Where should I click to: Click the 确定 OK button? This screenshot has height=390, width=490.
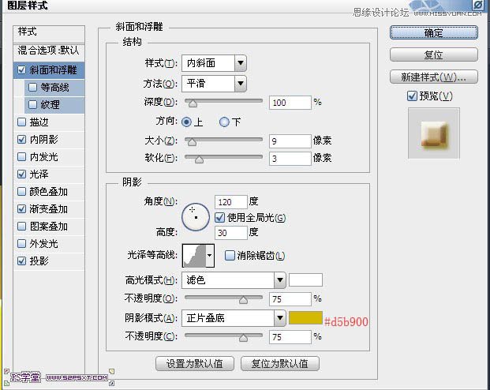(x=434, y=32)
